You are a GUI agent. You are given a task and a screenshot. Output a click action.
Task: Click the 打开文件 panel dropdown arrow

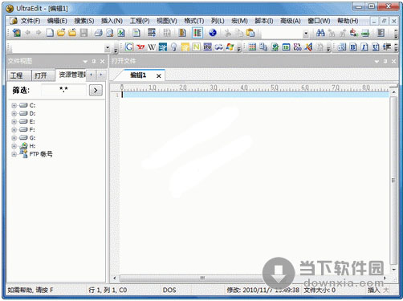[377, 62]
